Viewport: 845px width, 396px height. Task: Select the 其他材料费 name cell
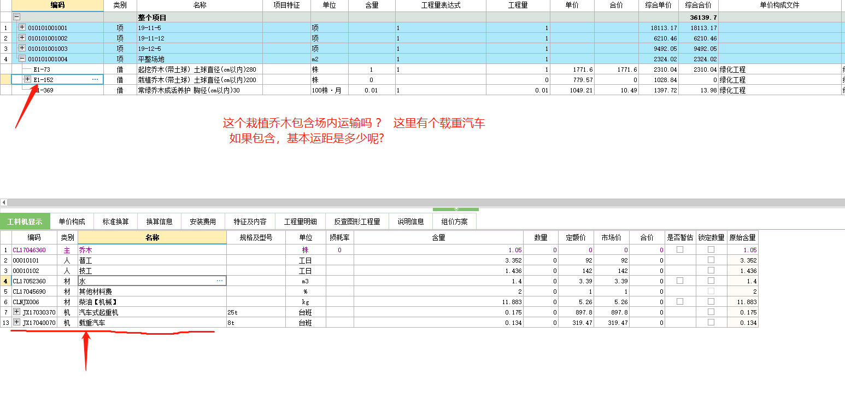pos(152,292)
